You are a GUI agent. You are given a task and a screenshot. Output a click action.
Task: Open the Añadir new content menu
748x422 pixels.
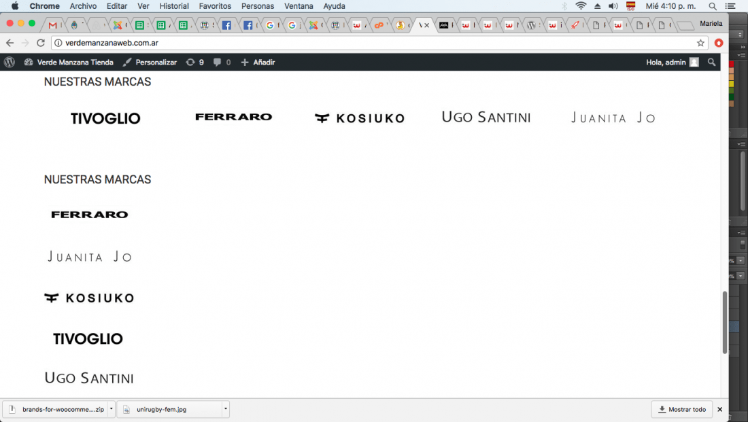click(x=258, y=62)
